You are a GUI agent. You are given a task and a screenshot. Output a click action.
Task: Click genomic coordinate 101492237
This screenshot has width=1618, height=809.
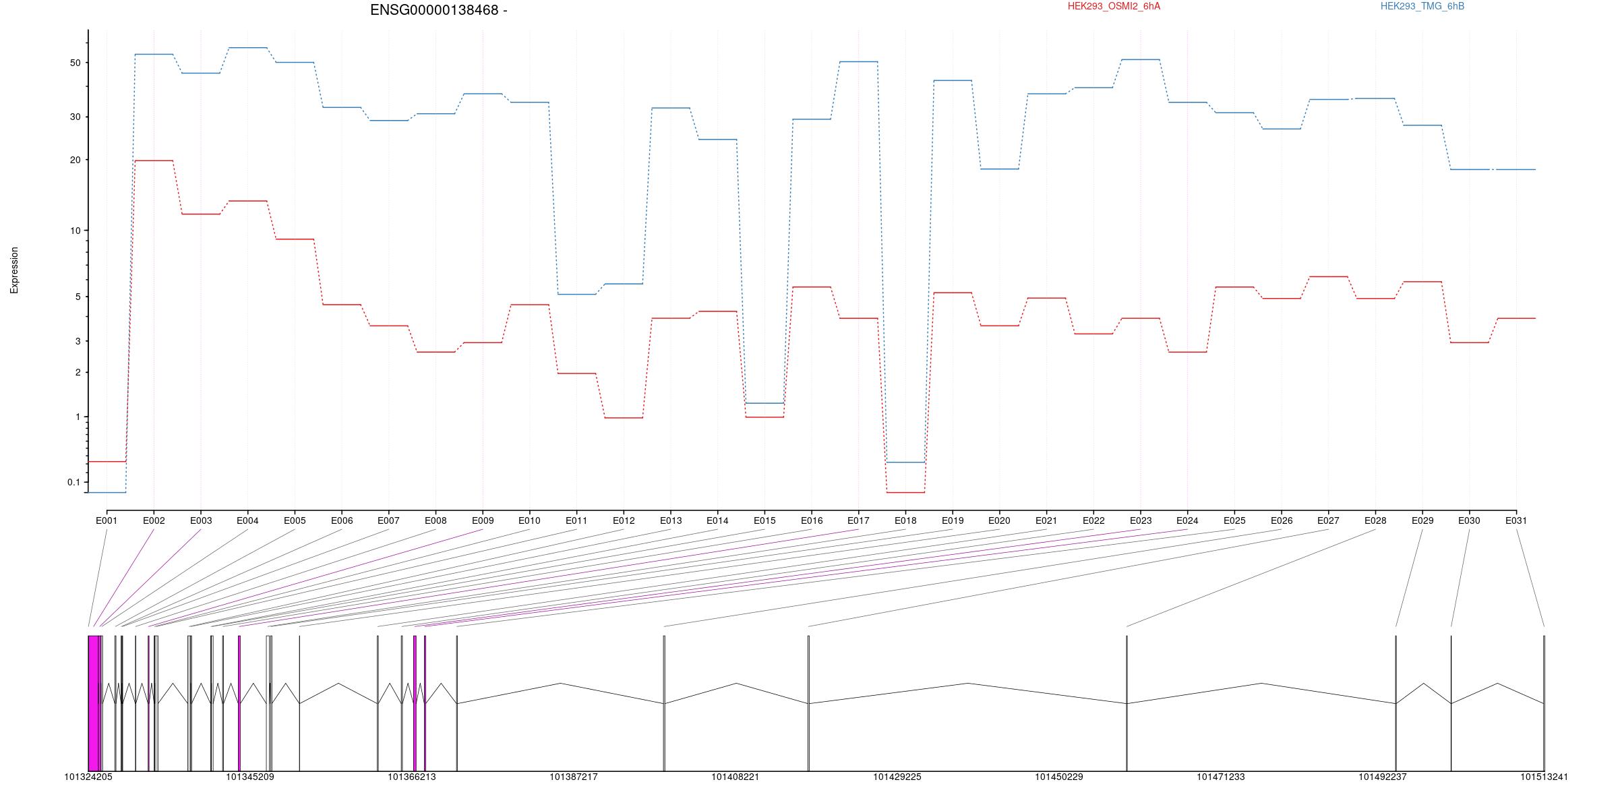click(x=1383, y=777)
